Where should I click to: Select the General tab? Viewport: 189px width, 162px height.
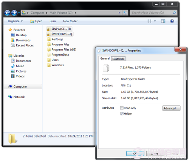pyautogui.click(x=105, y=59)
